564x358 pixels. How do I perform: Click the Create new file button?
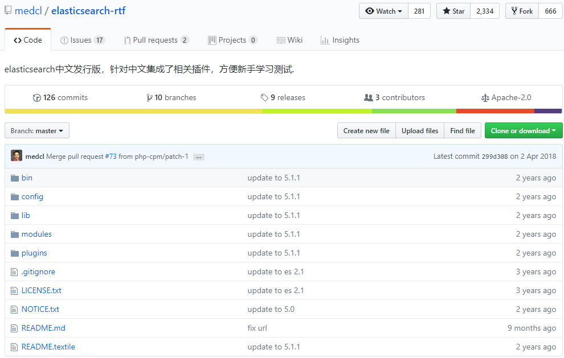click(366, 130)
